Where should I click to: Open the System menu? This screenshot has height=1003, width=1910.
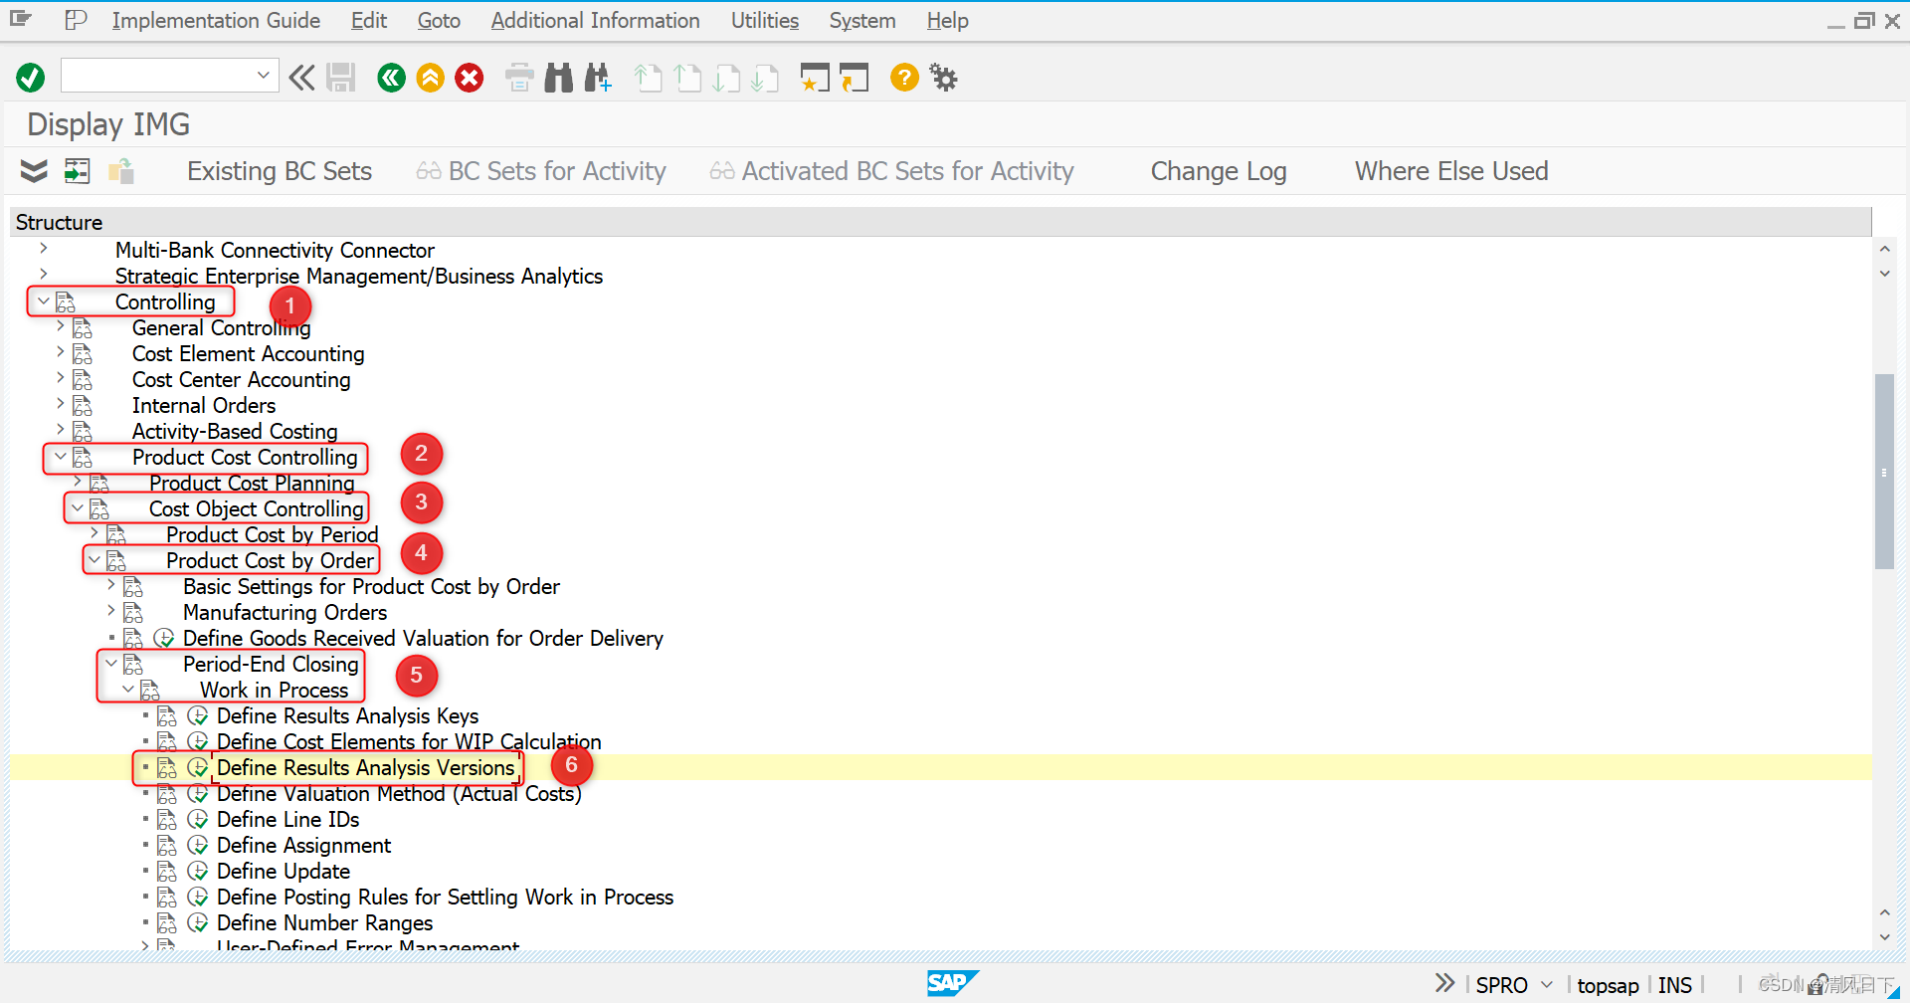coord(862,20)
